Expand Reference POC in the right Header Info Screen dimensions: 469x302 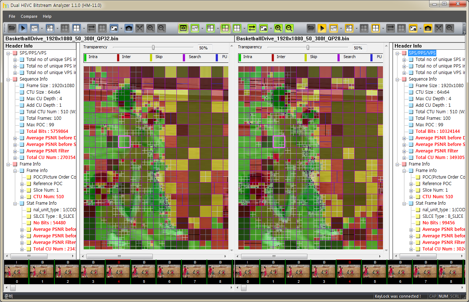tap(411, 184)
